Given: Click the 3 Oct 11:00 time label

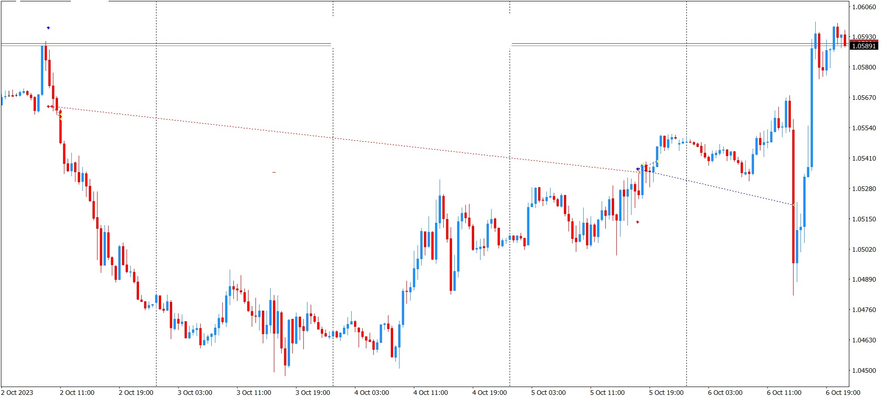Looking at the screenshot, I should coord(254,393).
